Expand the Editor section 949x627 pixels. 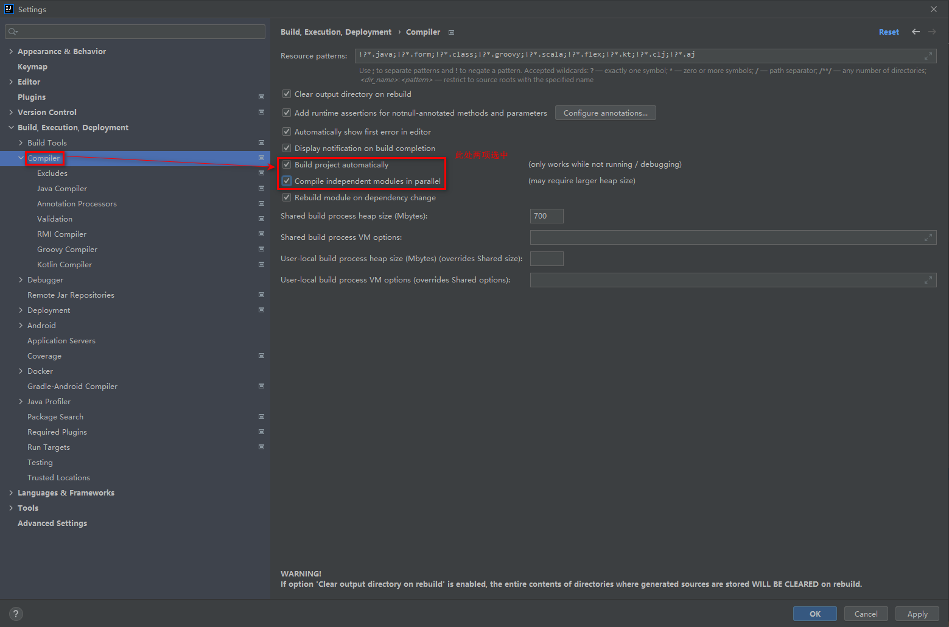(11, 82)
